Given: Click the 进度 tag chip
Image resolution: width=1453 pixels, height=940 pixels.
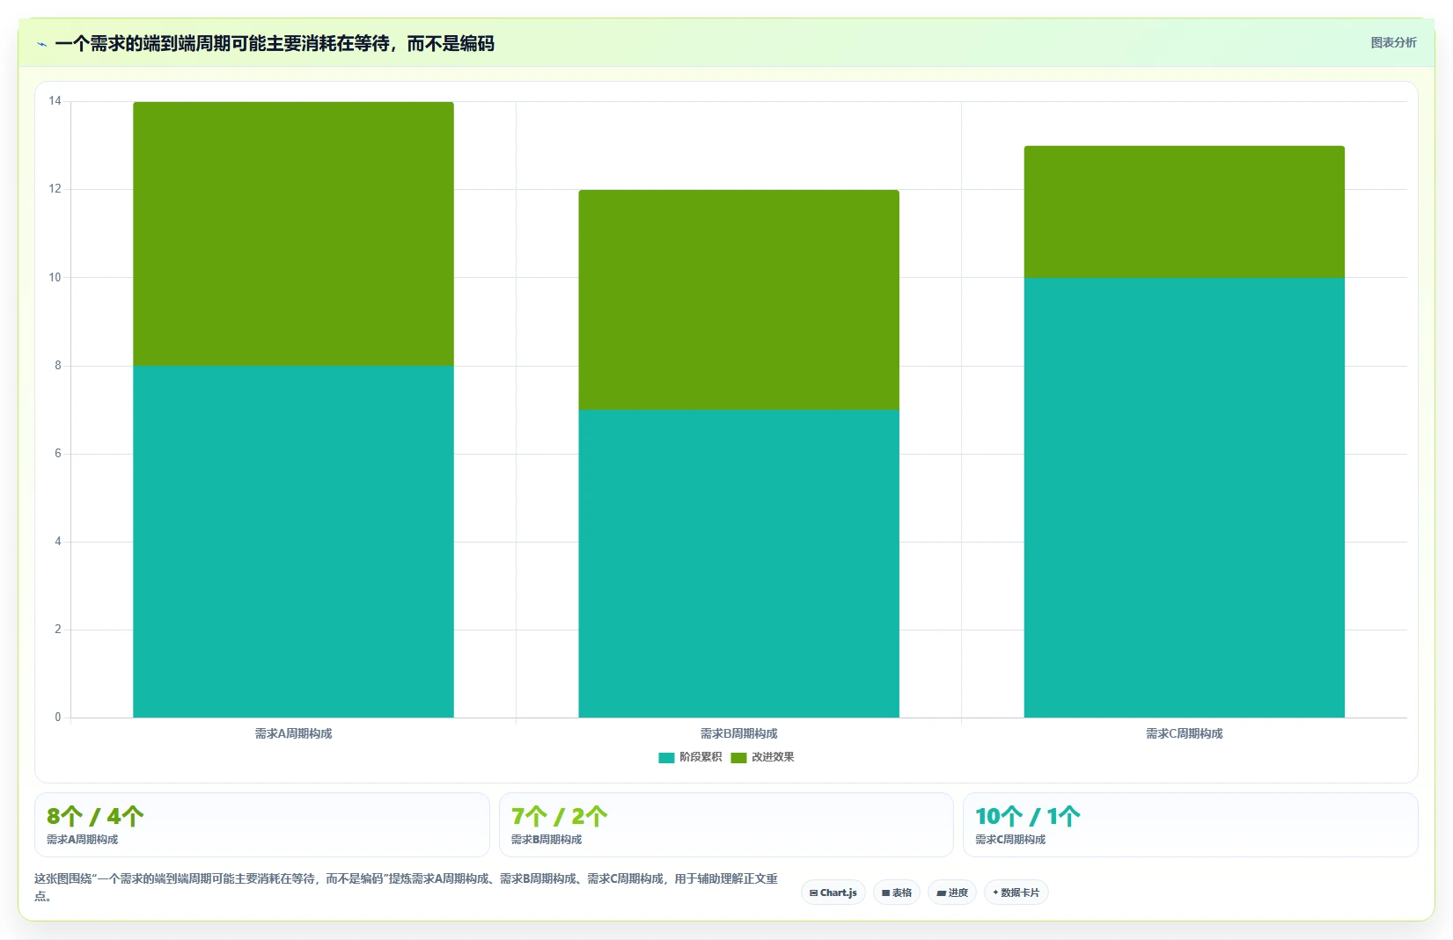Looking at the screenshot, I should (952, 893).
